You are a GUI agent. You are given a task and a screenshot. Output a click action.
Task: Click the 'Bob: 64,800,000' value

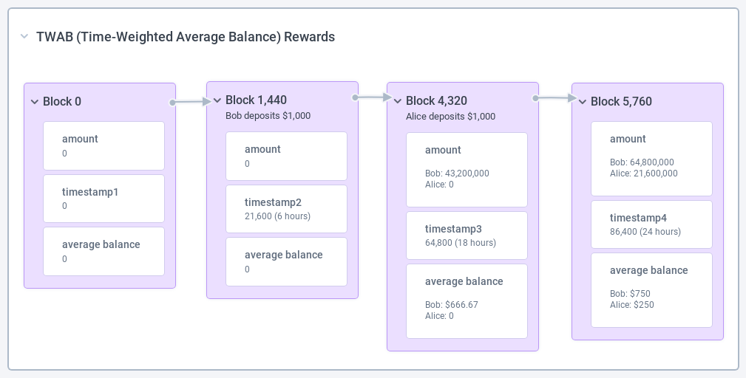642,162
